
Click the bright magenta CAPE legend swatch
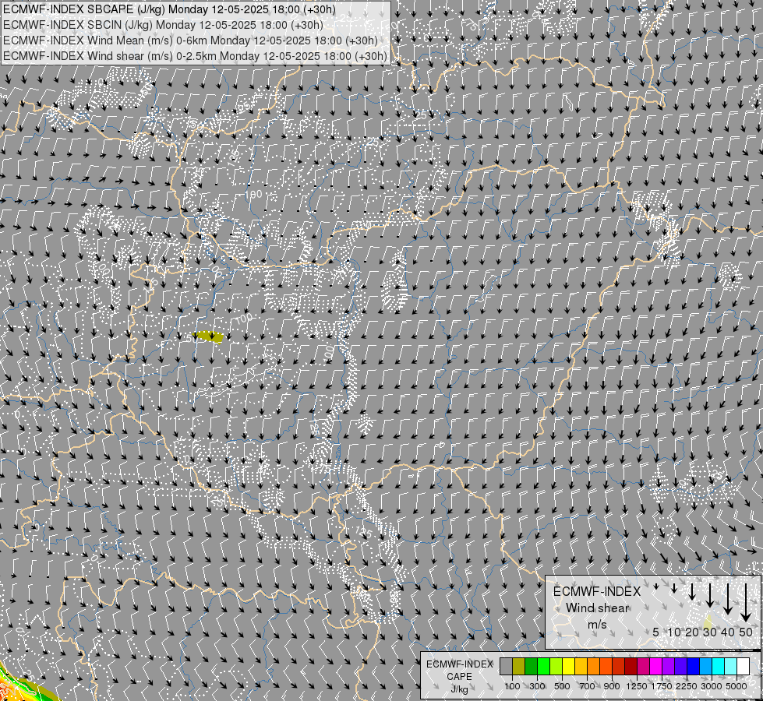[656, 667]
